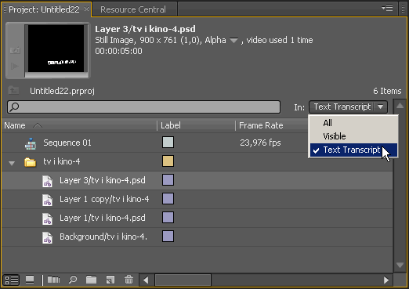Click Background label color swatch
This screenshot has width=409, height=289.
point(168,237)
